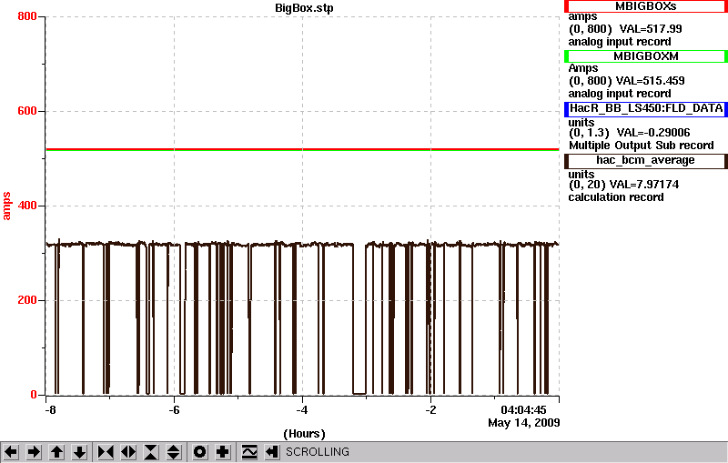Image resolution: width=728 pixels, height=463 pixels.
Task: Click the 400 label on the y-axis
Action: (27, 206)
